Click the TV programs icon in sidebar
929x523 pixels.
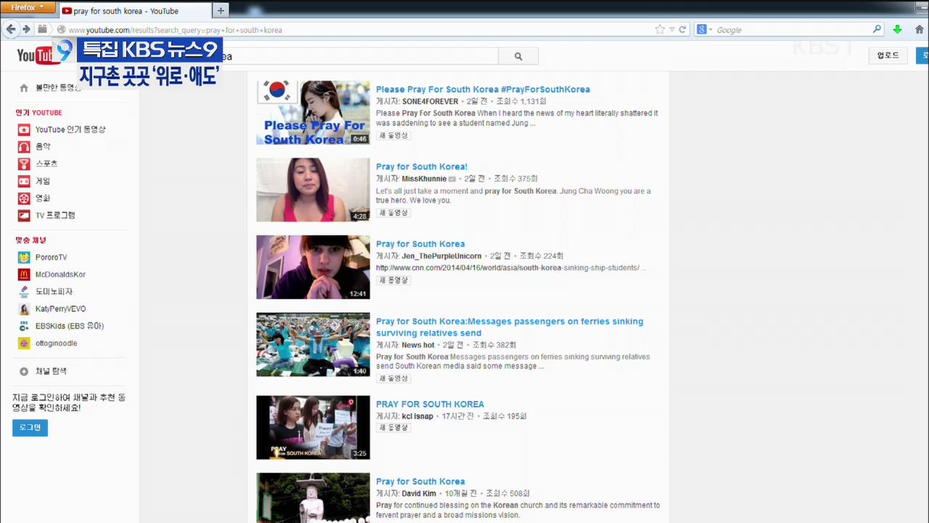coord(24,216)
